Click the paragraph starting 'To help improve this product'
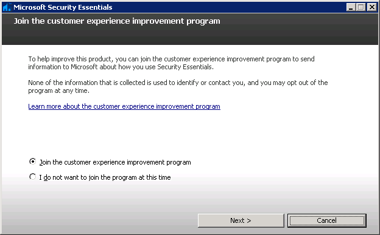Viewport: 380px width, 235px height. 171,63
